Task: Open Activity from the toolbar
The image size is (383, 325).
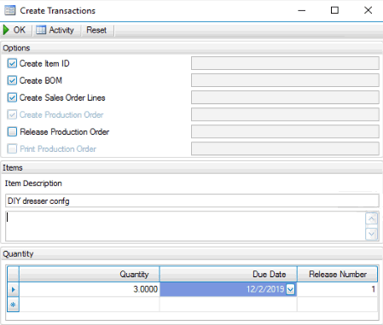Action: point(55,30)
